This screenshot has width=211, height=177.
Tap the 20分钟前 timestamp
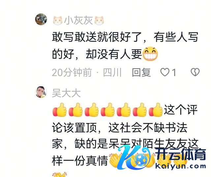(72, 72)
